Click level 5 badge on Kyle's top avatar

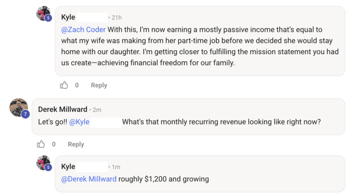(48, 18)
